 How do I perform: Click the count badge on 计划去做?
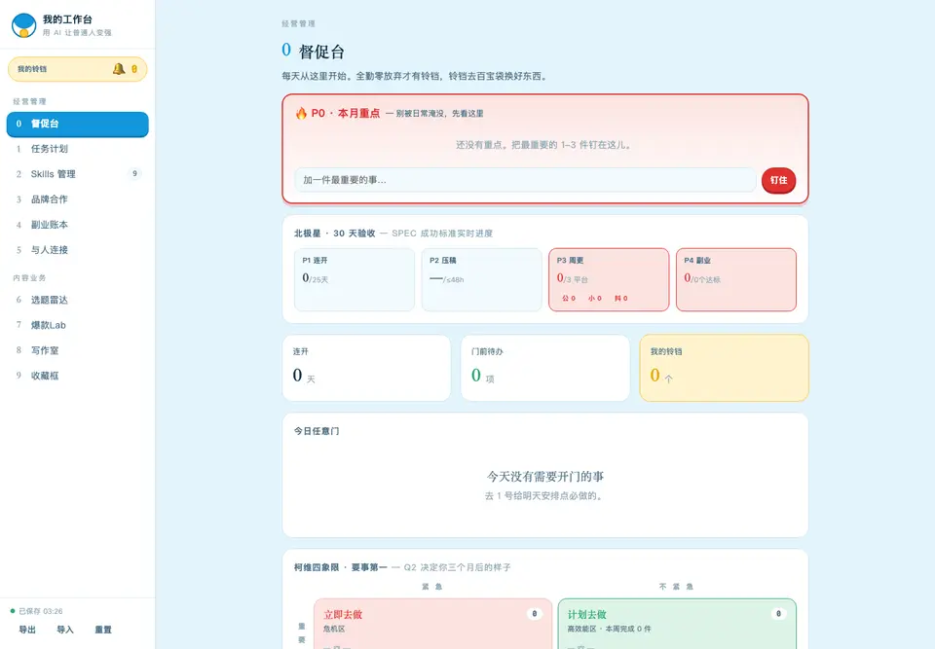pyautogui.click(x=778, y=614)
